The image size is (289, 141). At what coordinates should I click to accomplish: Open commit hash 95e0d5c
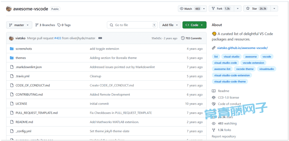[x=157, y=38]
